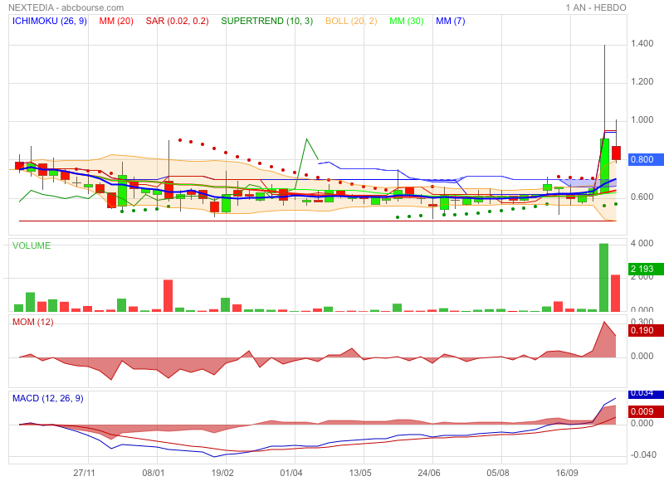This screenshot has width=664, height=481.
Task: Click the 08/01 date axis label
Action: [154, 473]
